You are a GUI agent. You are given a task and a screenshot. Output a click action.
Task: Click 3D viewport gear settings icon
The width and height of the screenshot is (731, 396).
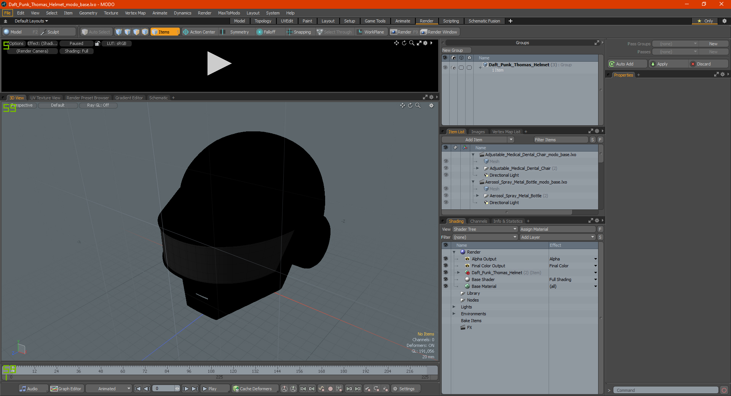(x=431, y=105)
